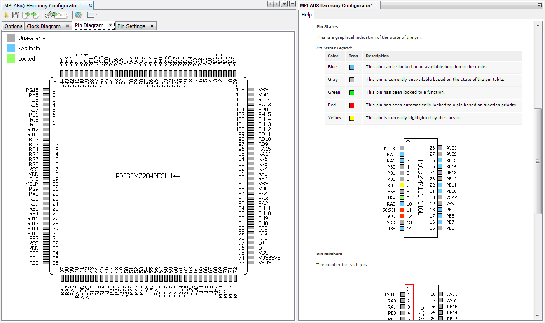The height and width of the screenshot is (323, 545).
Task: Switch to the Clock Diagram tab
Action: 44,26
